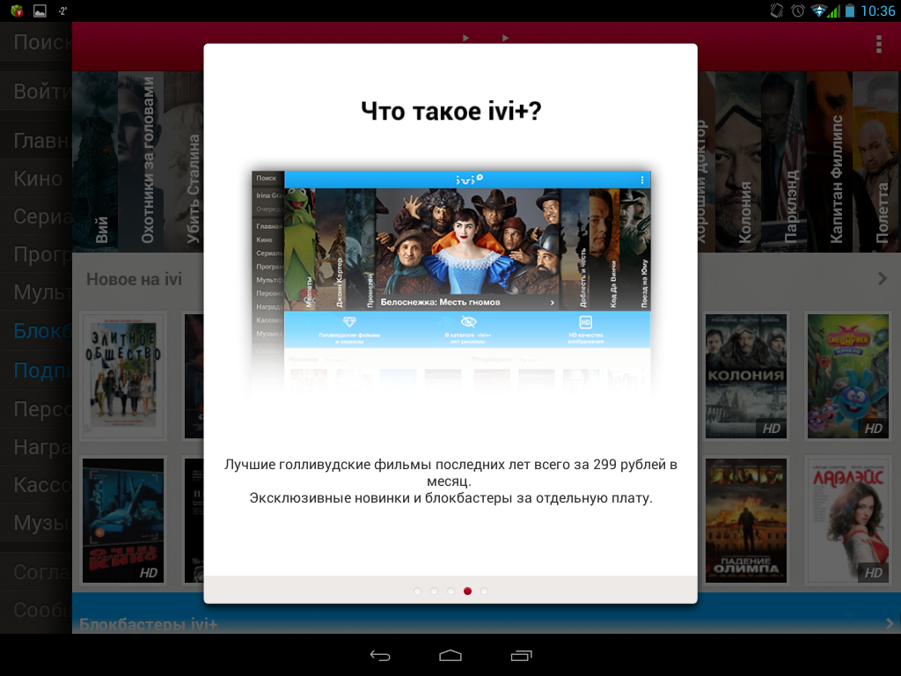Open the recent apps switcher

click(x=521, y=656)
